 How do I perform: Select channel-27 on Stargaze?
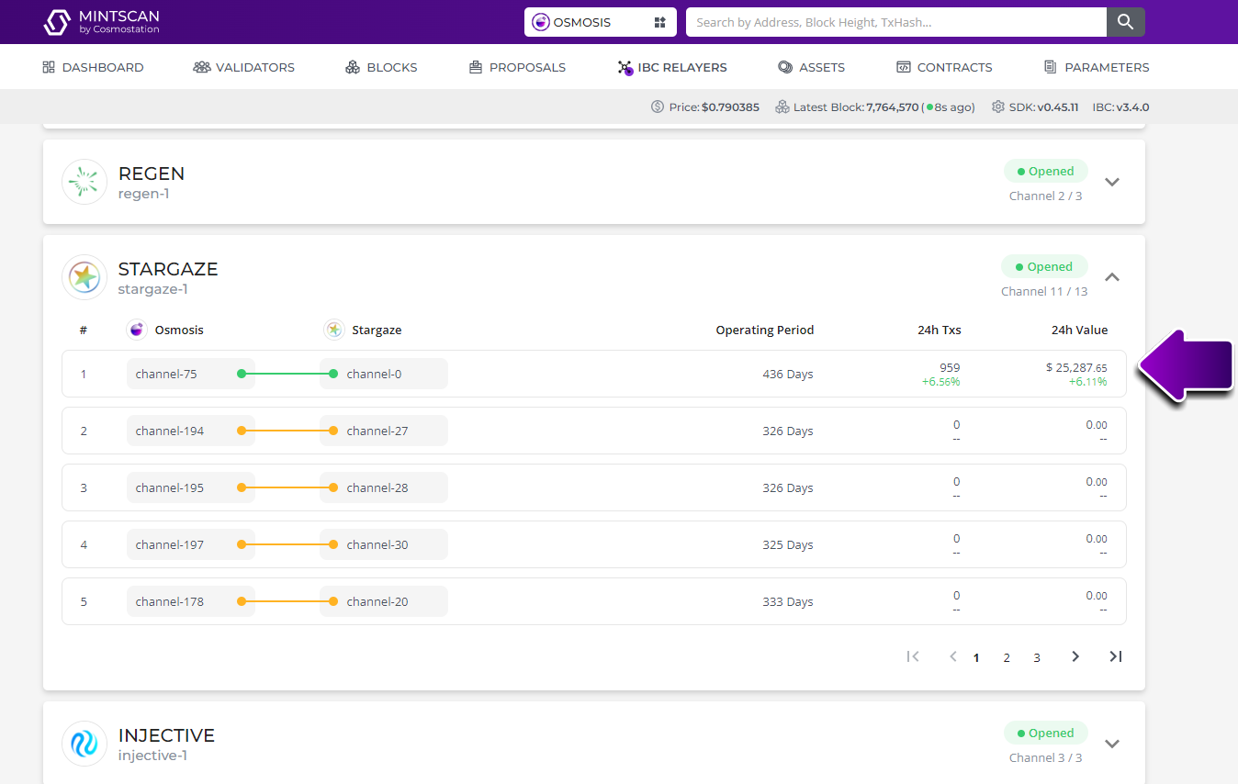(x=384, y=431)
